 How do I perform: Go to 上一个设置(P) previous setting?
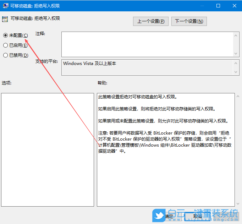click(151, 21)
